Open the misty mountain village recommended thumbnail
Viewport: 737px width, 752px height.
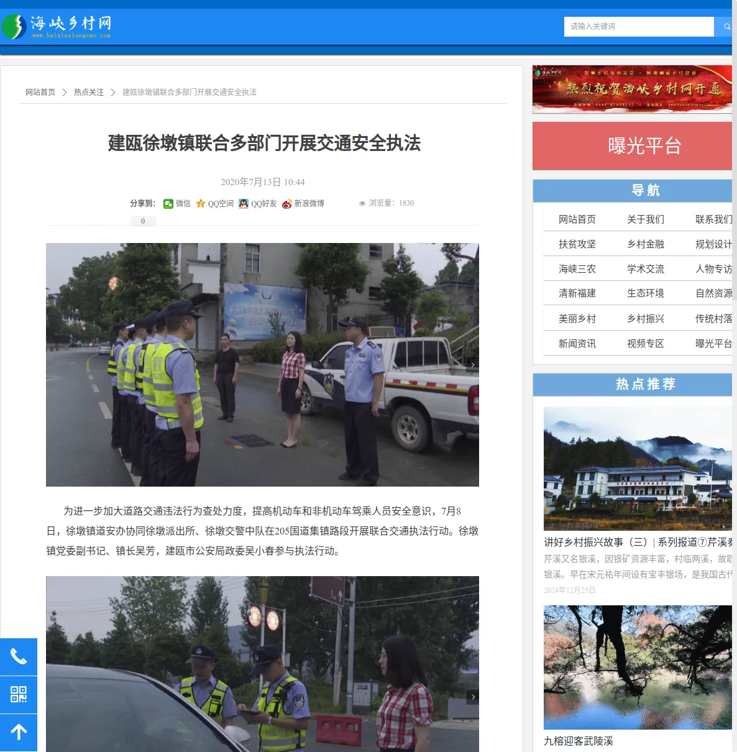click(638, 469)
